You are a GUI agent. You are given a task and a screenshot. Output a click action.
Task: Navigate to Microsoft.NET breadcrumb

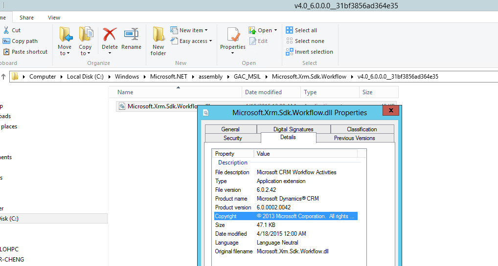click(169, 77)
